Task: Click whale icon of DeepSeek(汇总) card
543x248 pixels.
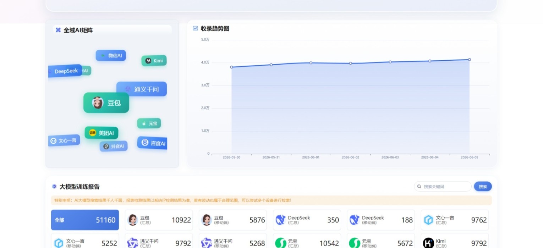Action: [281, 220]
